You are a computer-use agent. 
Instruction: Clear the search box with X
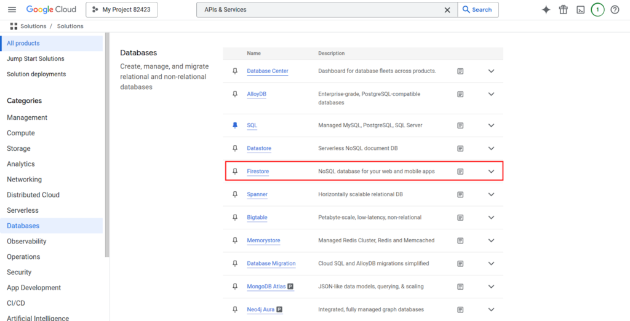447,10
